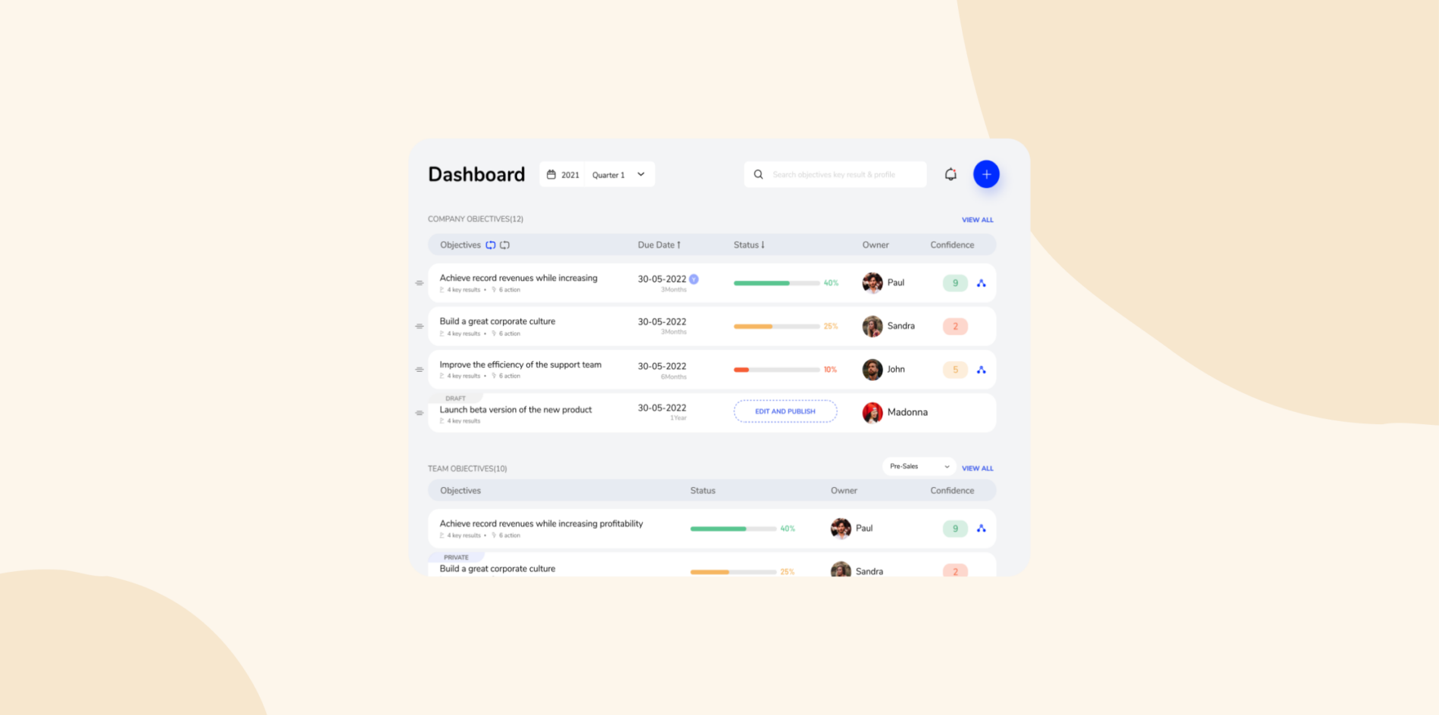The width and height of the screenshot is (1439, 715).
Task: Click View All for company objectives
Action: tap(977, 220)
